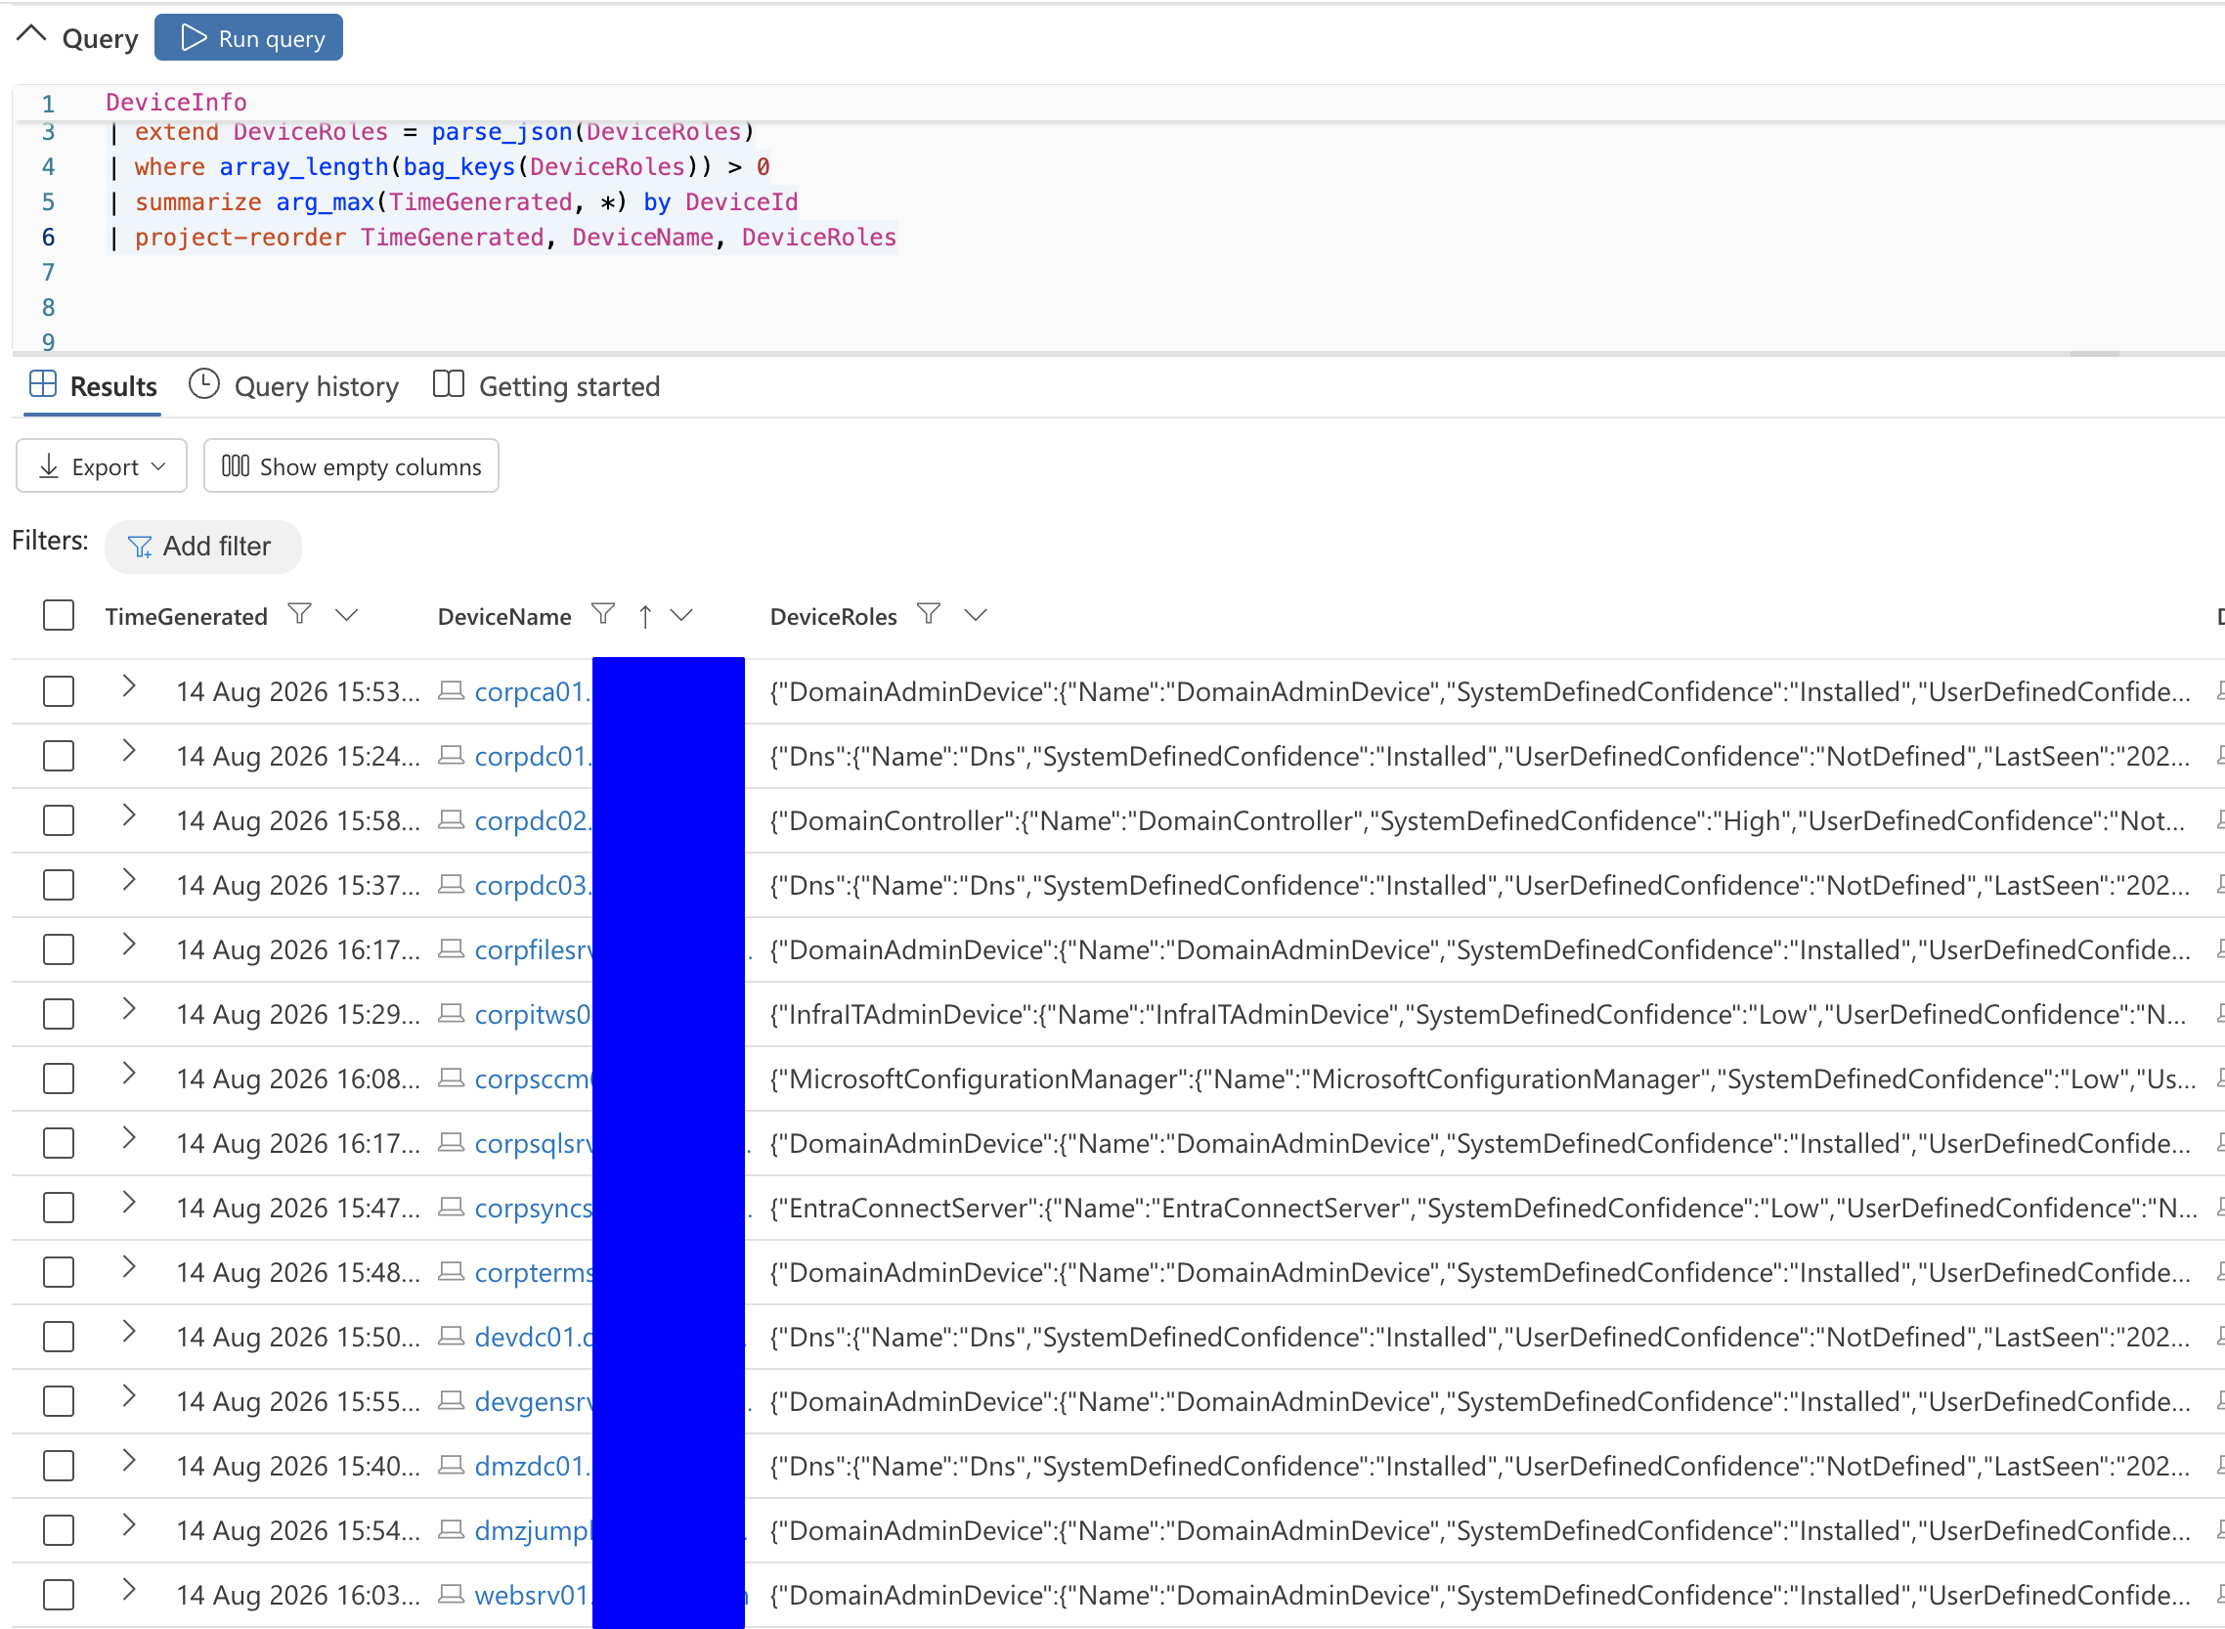Viewport: 2225px width, 1629px height.
Task: Click DomainController DeviceRoles cell
Action: coord(1479,821)
